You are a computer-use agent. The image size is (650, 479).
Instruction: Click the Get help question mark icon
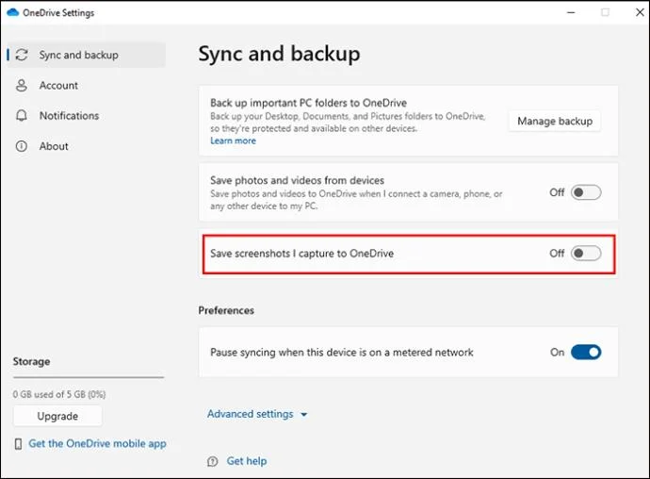(212, 461)
